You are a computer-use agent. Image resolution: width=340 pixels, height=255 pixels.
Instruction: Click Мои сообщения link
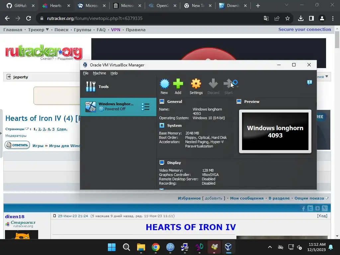[247, 198]
